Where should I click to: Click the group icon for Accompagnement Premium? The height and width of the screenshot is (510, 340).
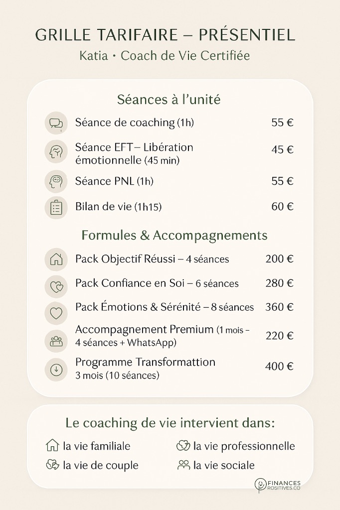[x=56, y=341]
